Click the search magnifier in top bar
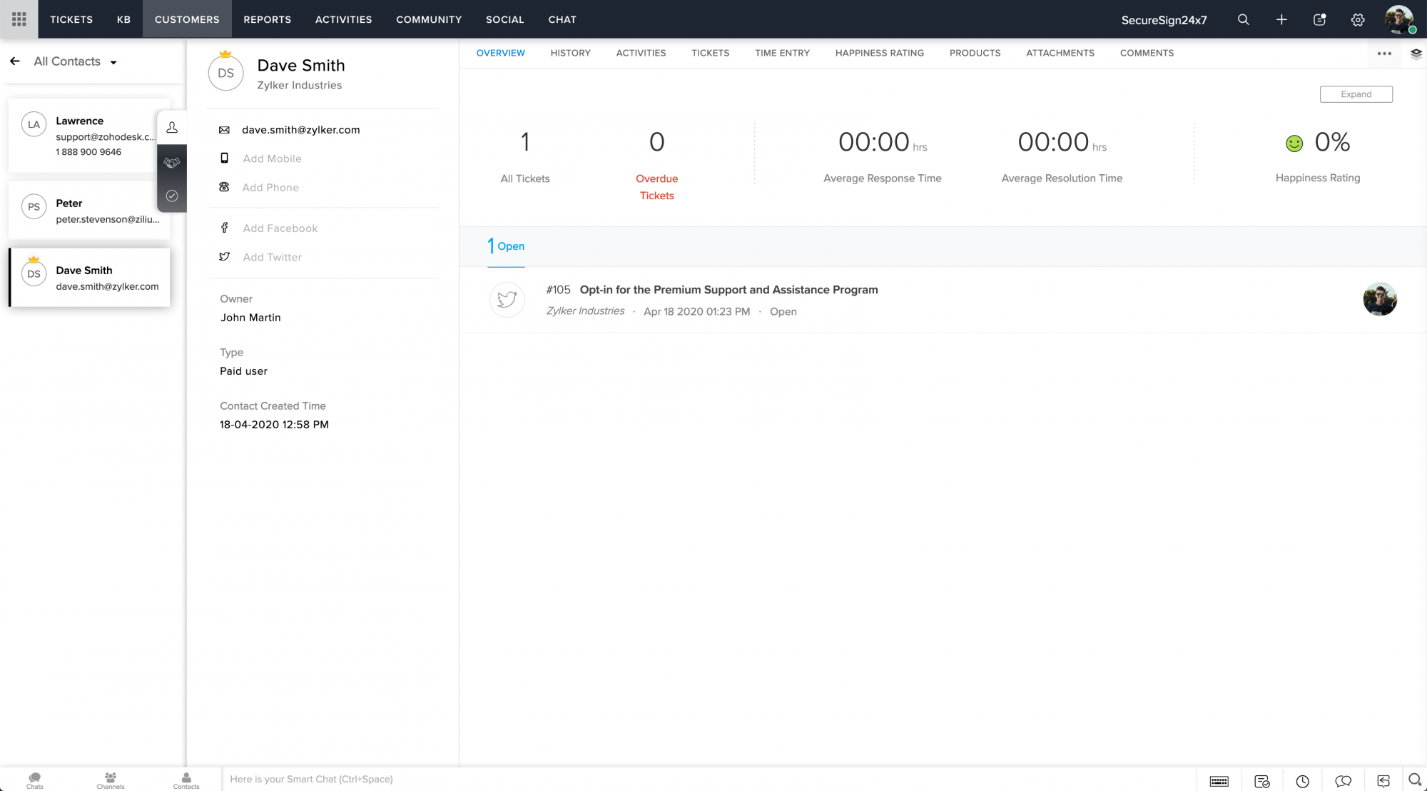The height and width of the screenshot is (791, 1427). [1243, 19]
